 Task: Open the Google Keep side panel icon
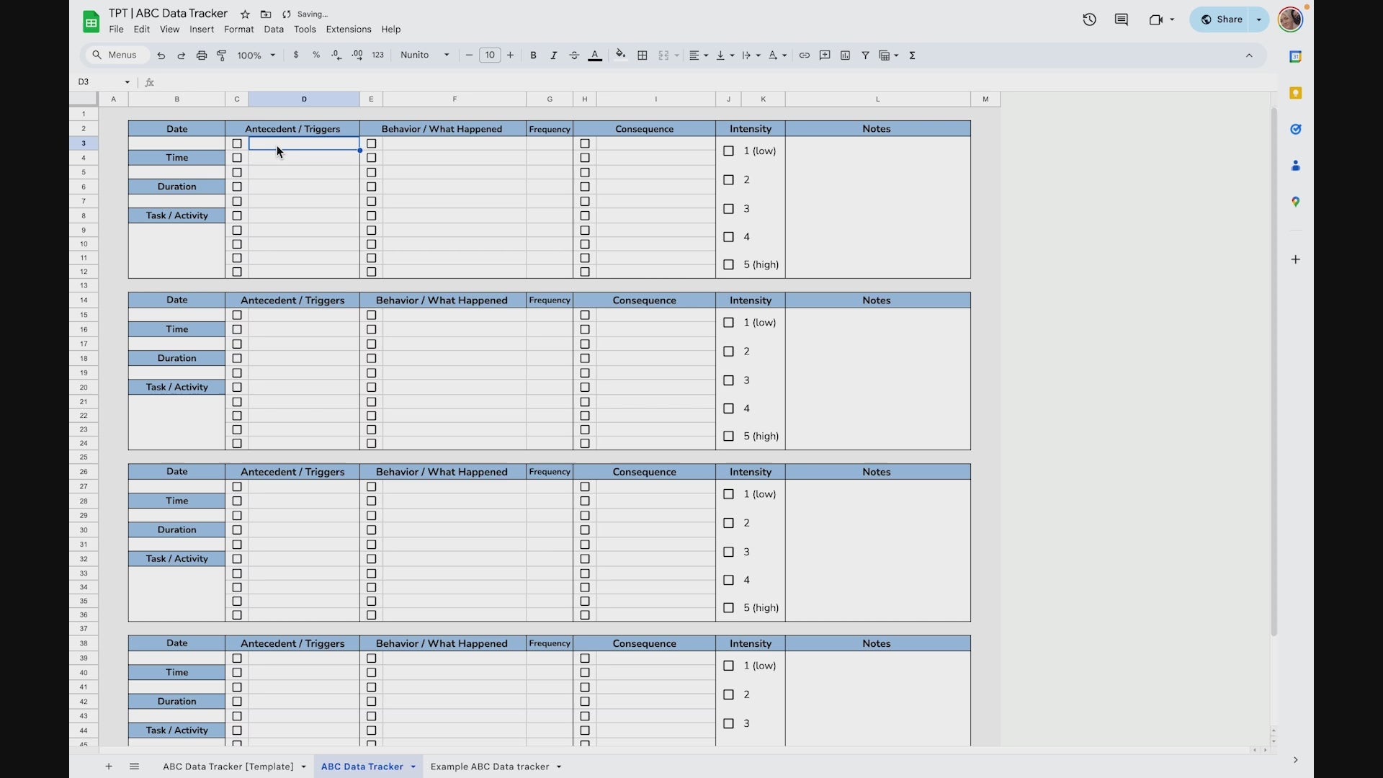click(1295, 93)
